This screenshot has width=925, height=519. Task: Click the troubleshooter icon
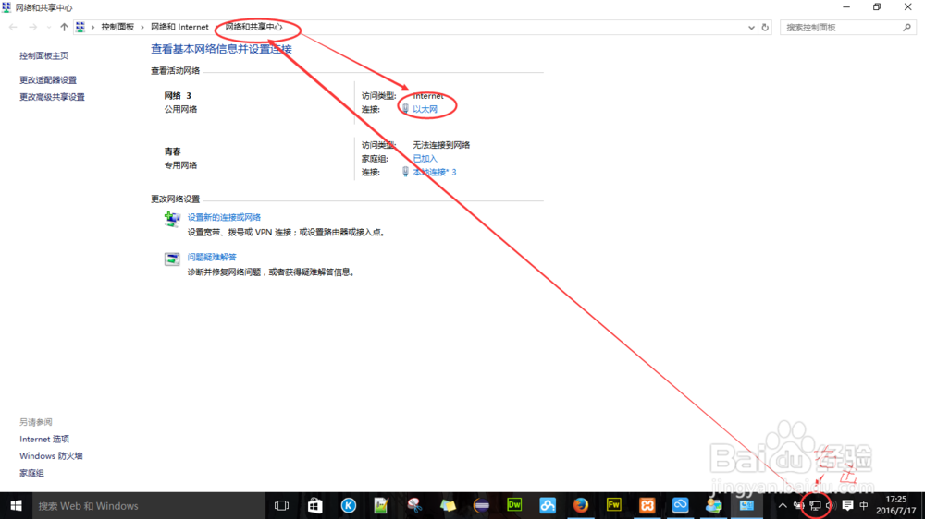coord(172,259)
